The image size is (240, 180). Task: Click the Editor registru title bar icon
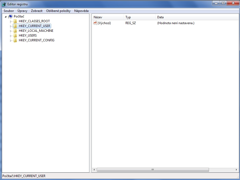(4, 4)
